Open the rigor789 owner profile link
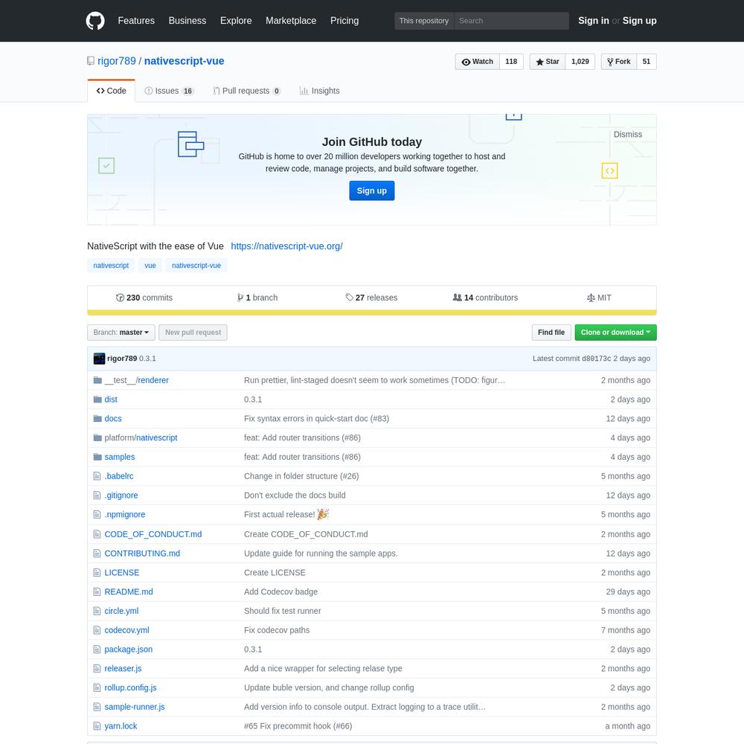Viewport: 744px width, 744px height. point(117,61)
